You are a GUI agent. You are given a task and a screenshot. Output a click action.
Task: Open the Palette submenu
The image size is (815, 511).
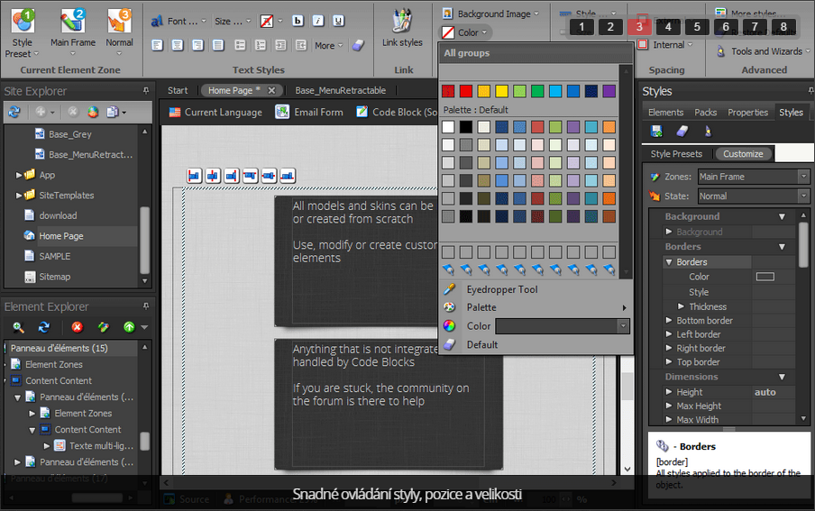tap(536, 307)
